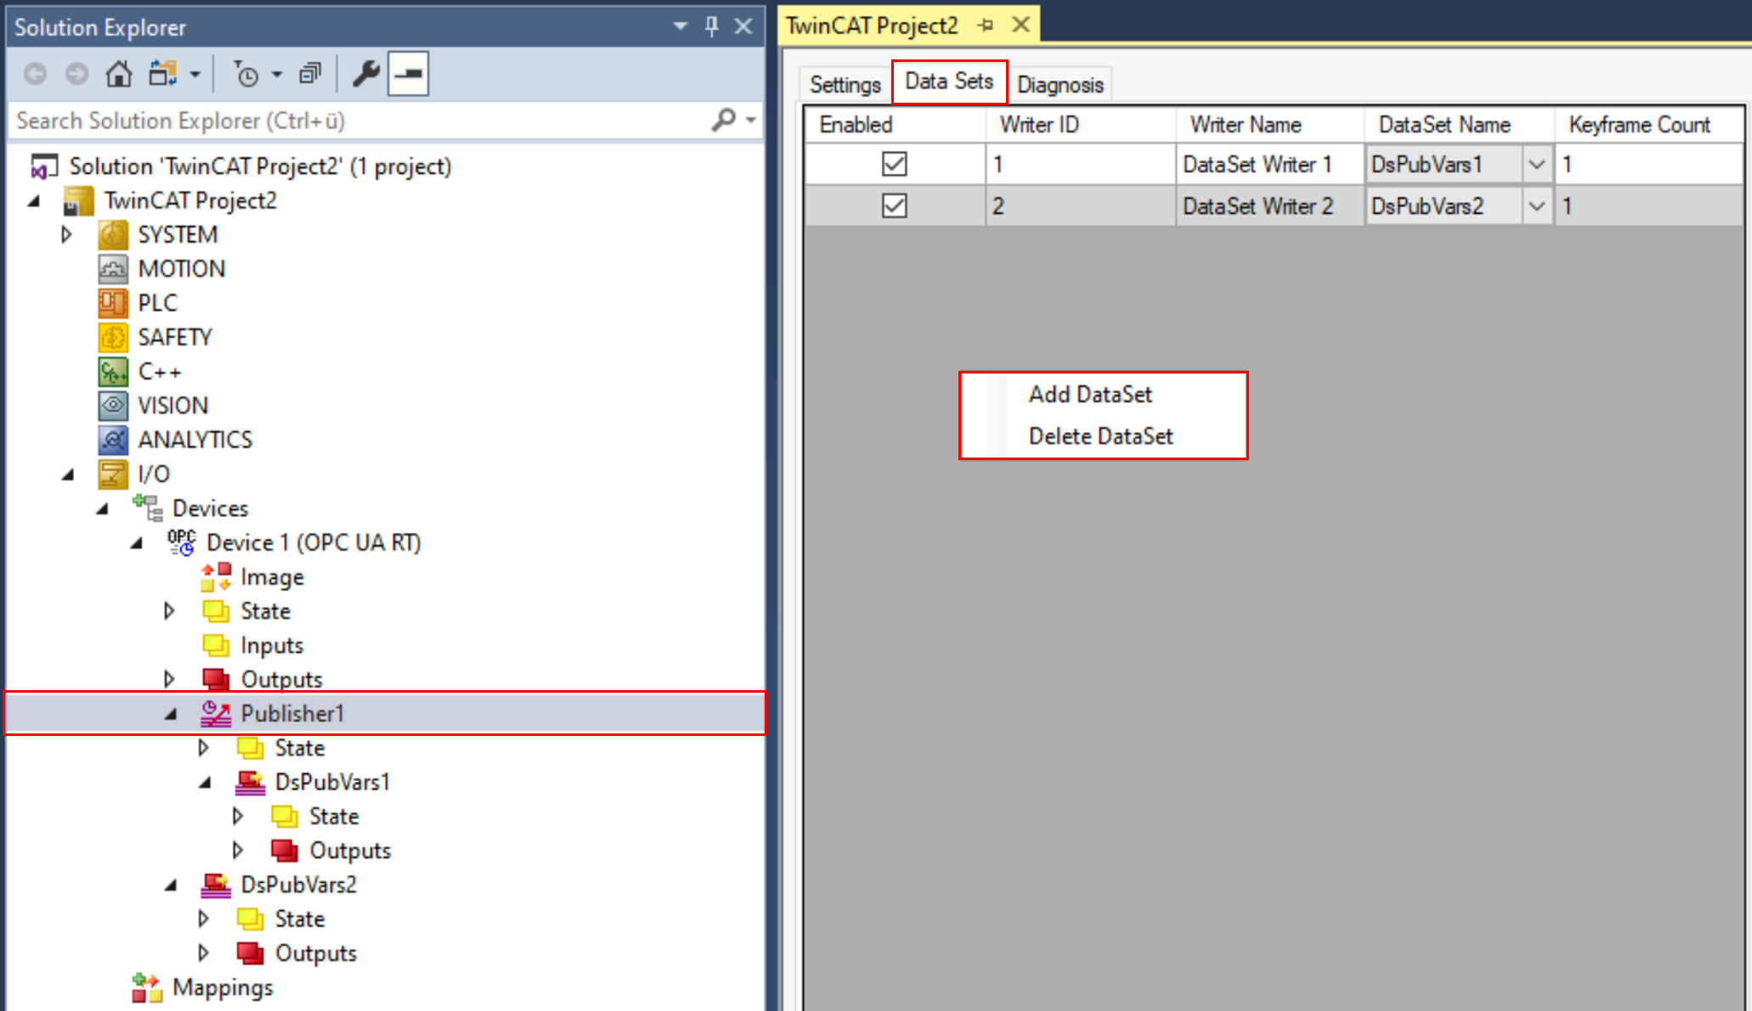The width and height of the screenshot is (1752, 1011).
Task: Collapse the Devices node
Action: (102, 509)
